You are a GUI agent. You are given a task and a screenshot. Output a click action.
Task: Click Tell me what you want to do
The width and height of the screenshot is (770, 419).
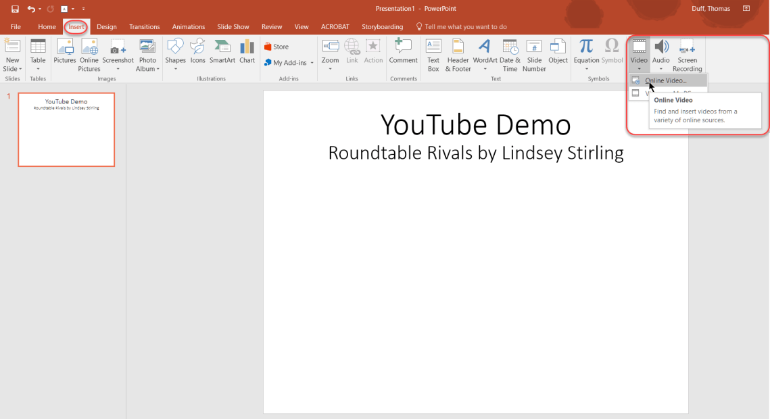pos(462,26)
